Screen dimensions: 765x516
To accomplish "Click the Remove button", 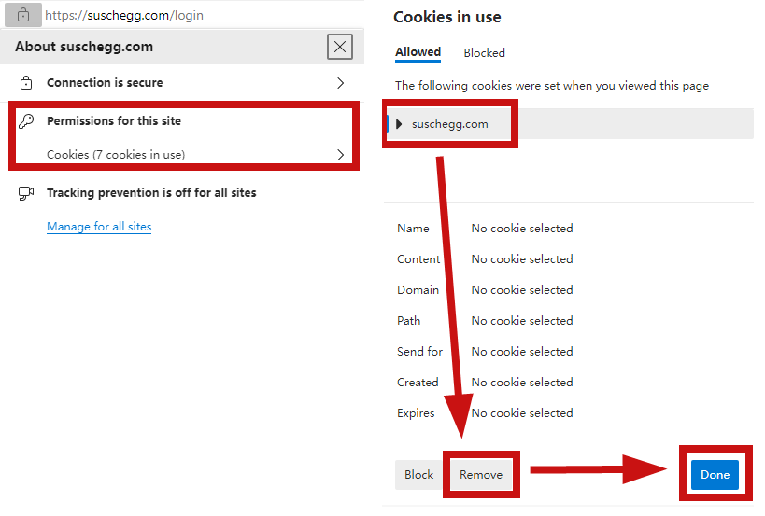I will click(481, 475).
